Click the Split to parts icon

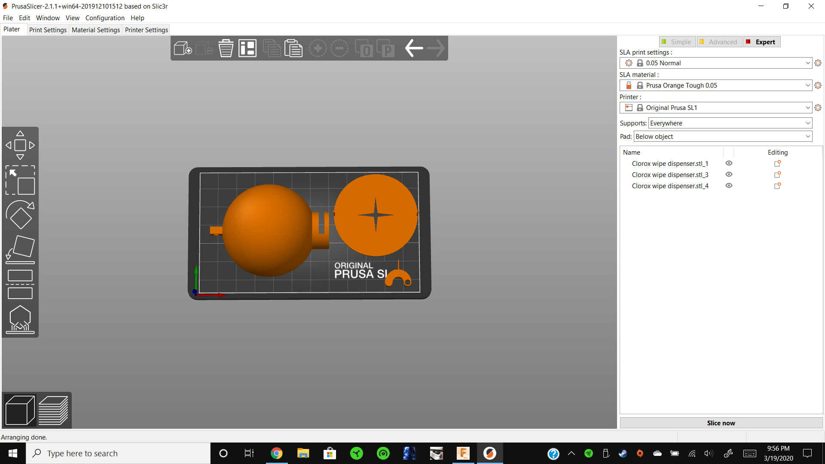coord(385,48)
